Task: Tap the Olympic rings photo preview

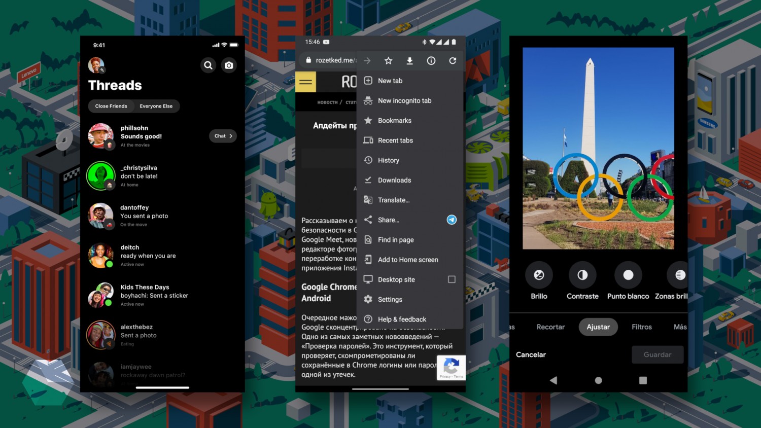Action: click(x=598, y=148)
